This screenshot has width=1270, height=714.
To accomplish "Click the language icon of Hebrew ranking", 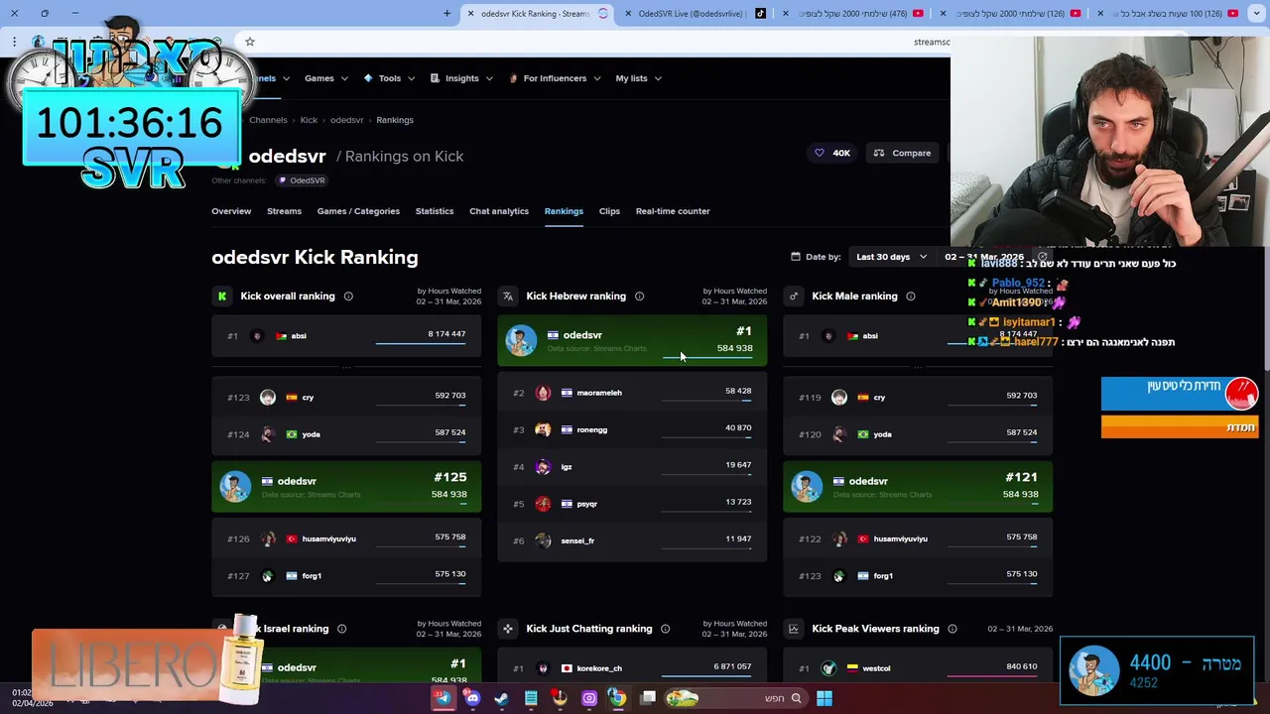I will [508, 296].
